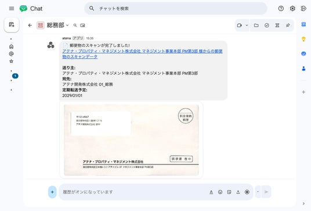Viewport: 311px width, 211px height.
Task: Open the Home section in sidebar
Action: [11, 47]
